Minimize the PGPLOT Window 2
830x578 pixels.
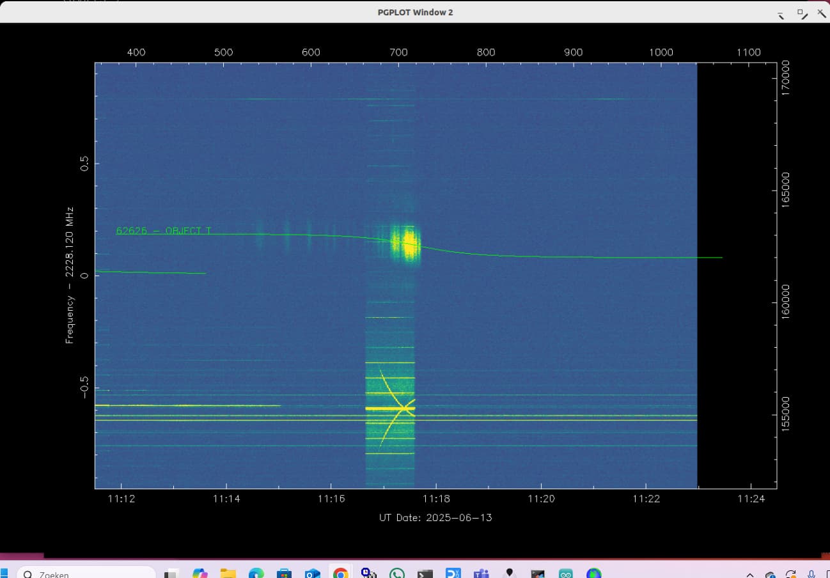tap(781, 14)
